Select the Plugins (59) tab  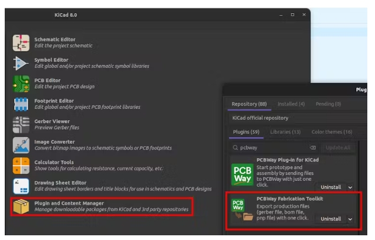(x=246, y=132)
